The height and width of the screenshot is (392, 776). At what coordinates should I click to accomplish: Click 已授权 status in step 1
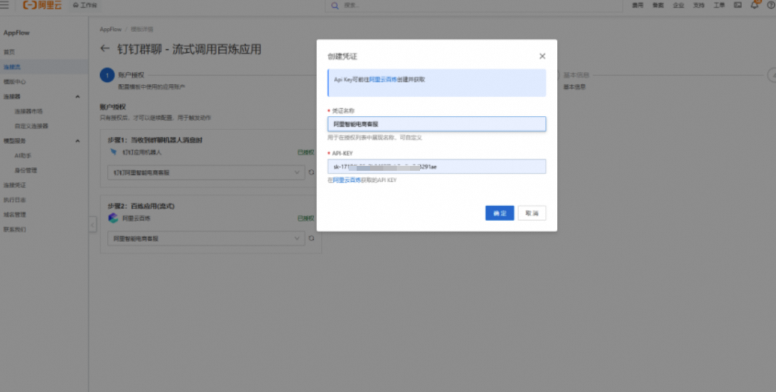coord(306,152)
